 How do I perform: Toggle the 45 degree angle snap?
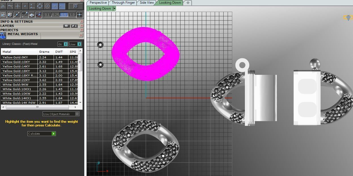pos(25,14)
